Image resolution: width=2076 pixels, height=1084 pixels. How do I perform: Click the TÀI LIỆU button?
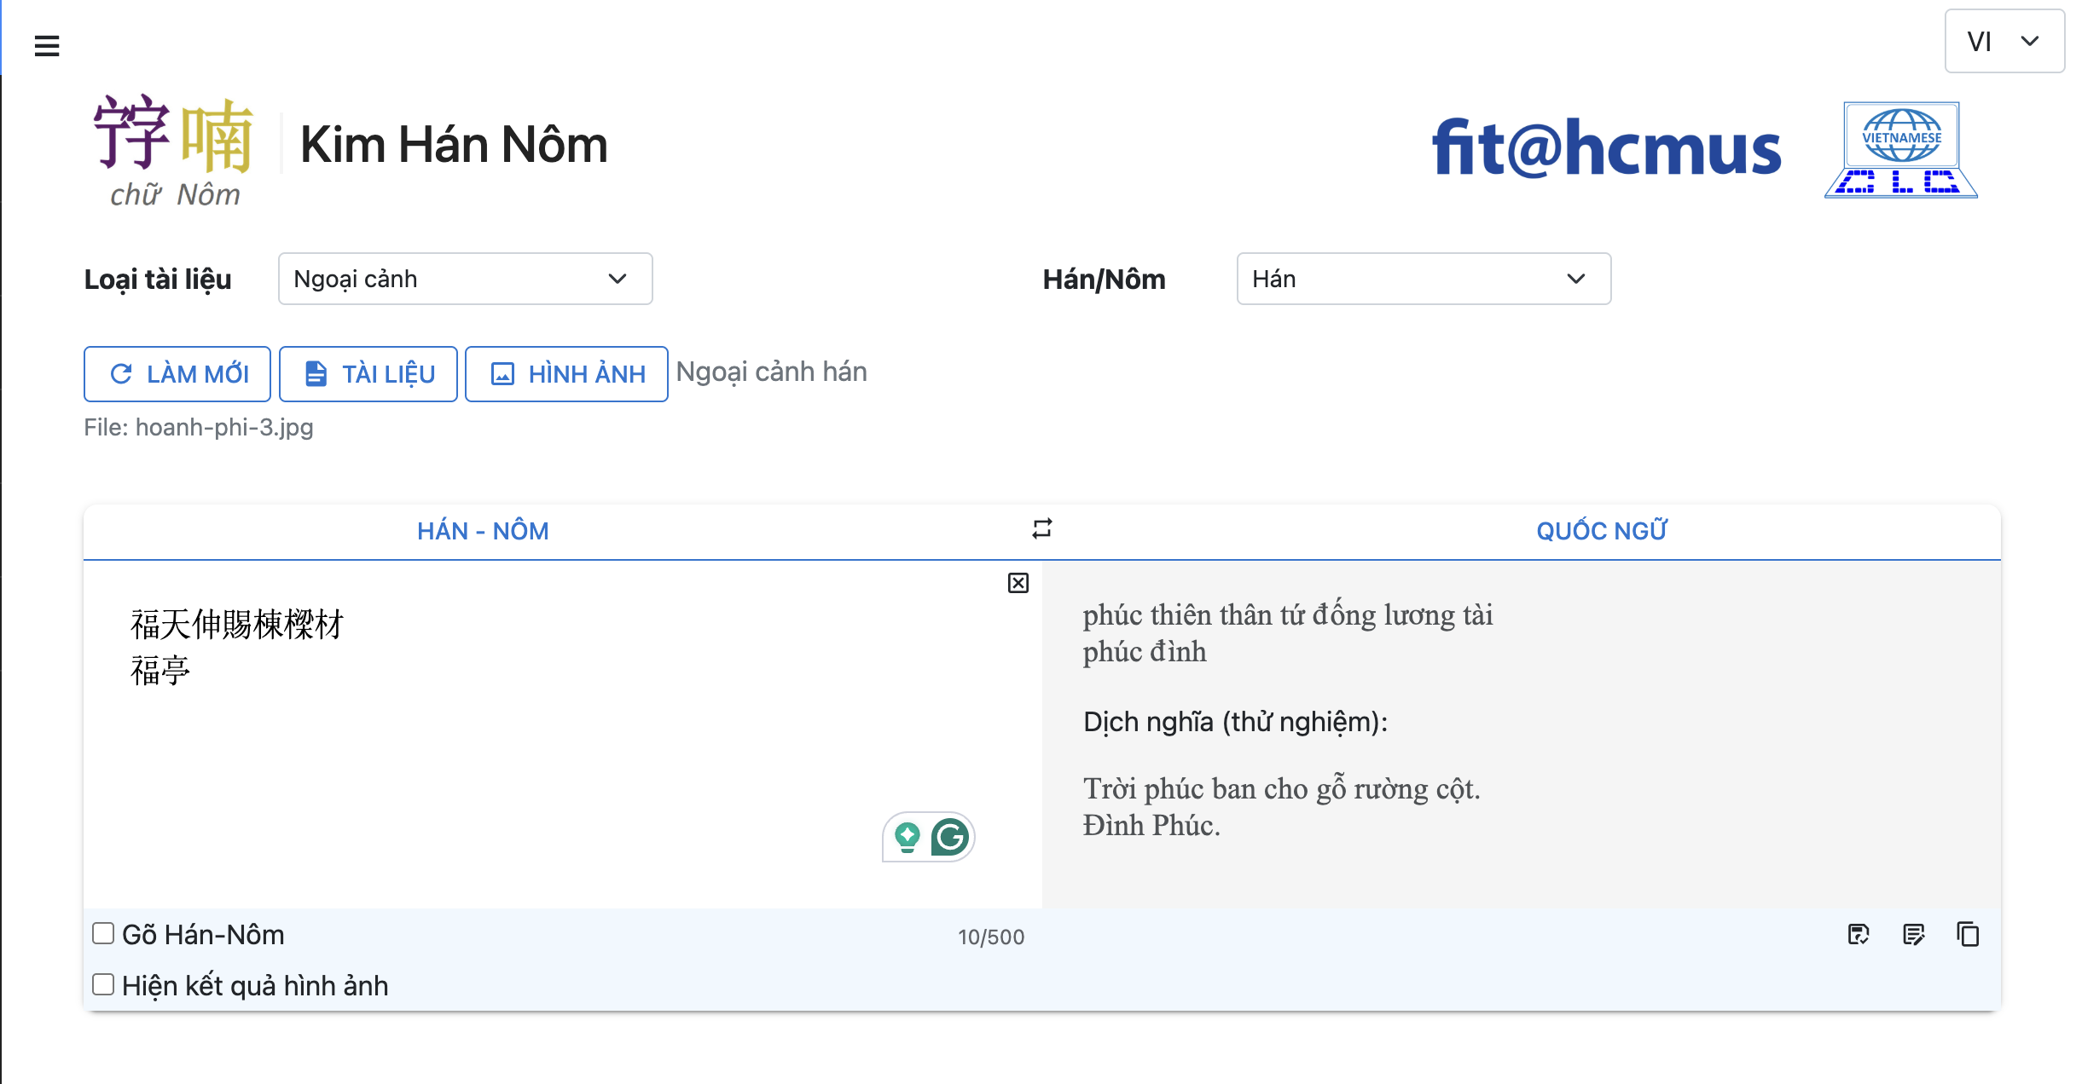[368, 374]
